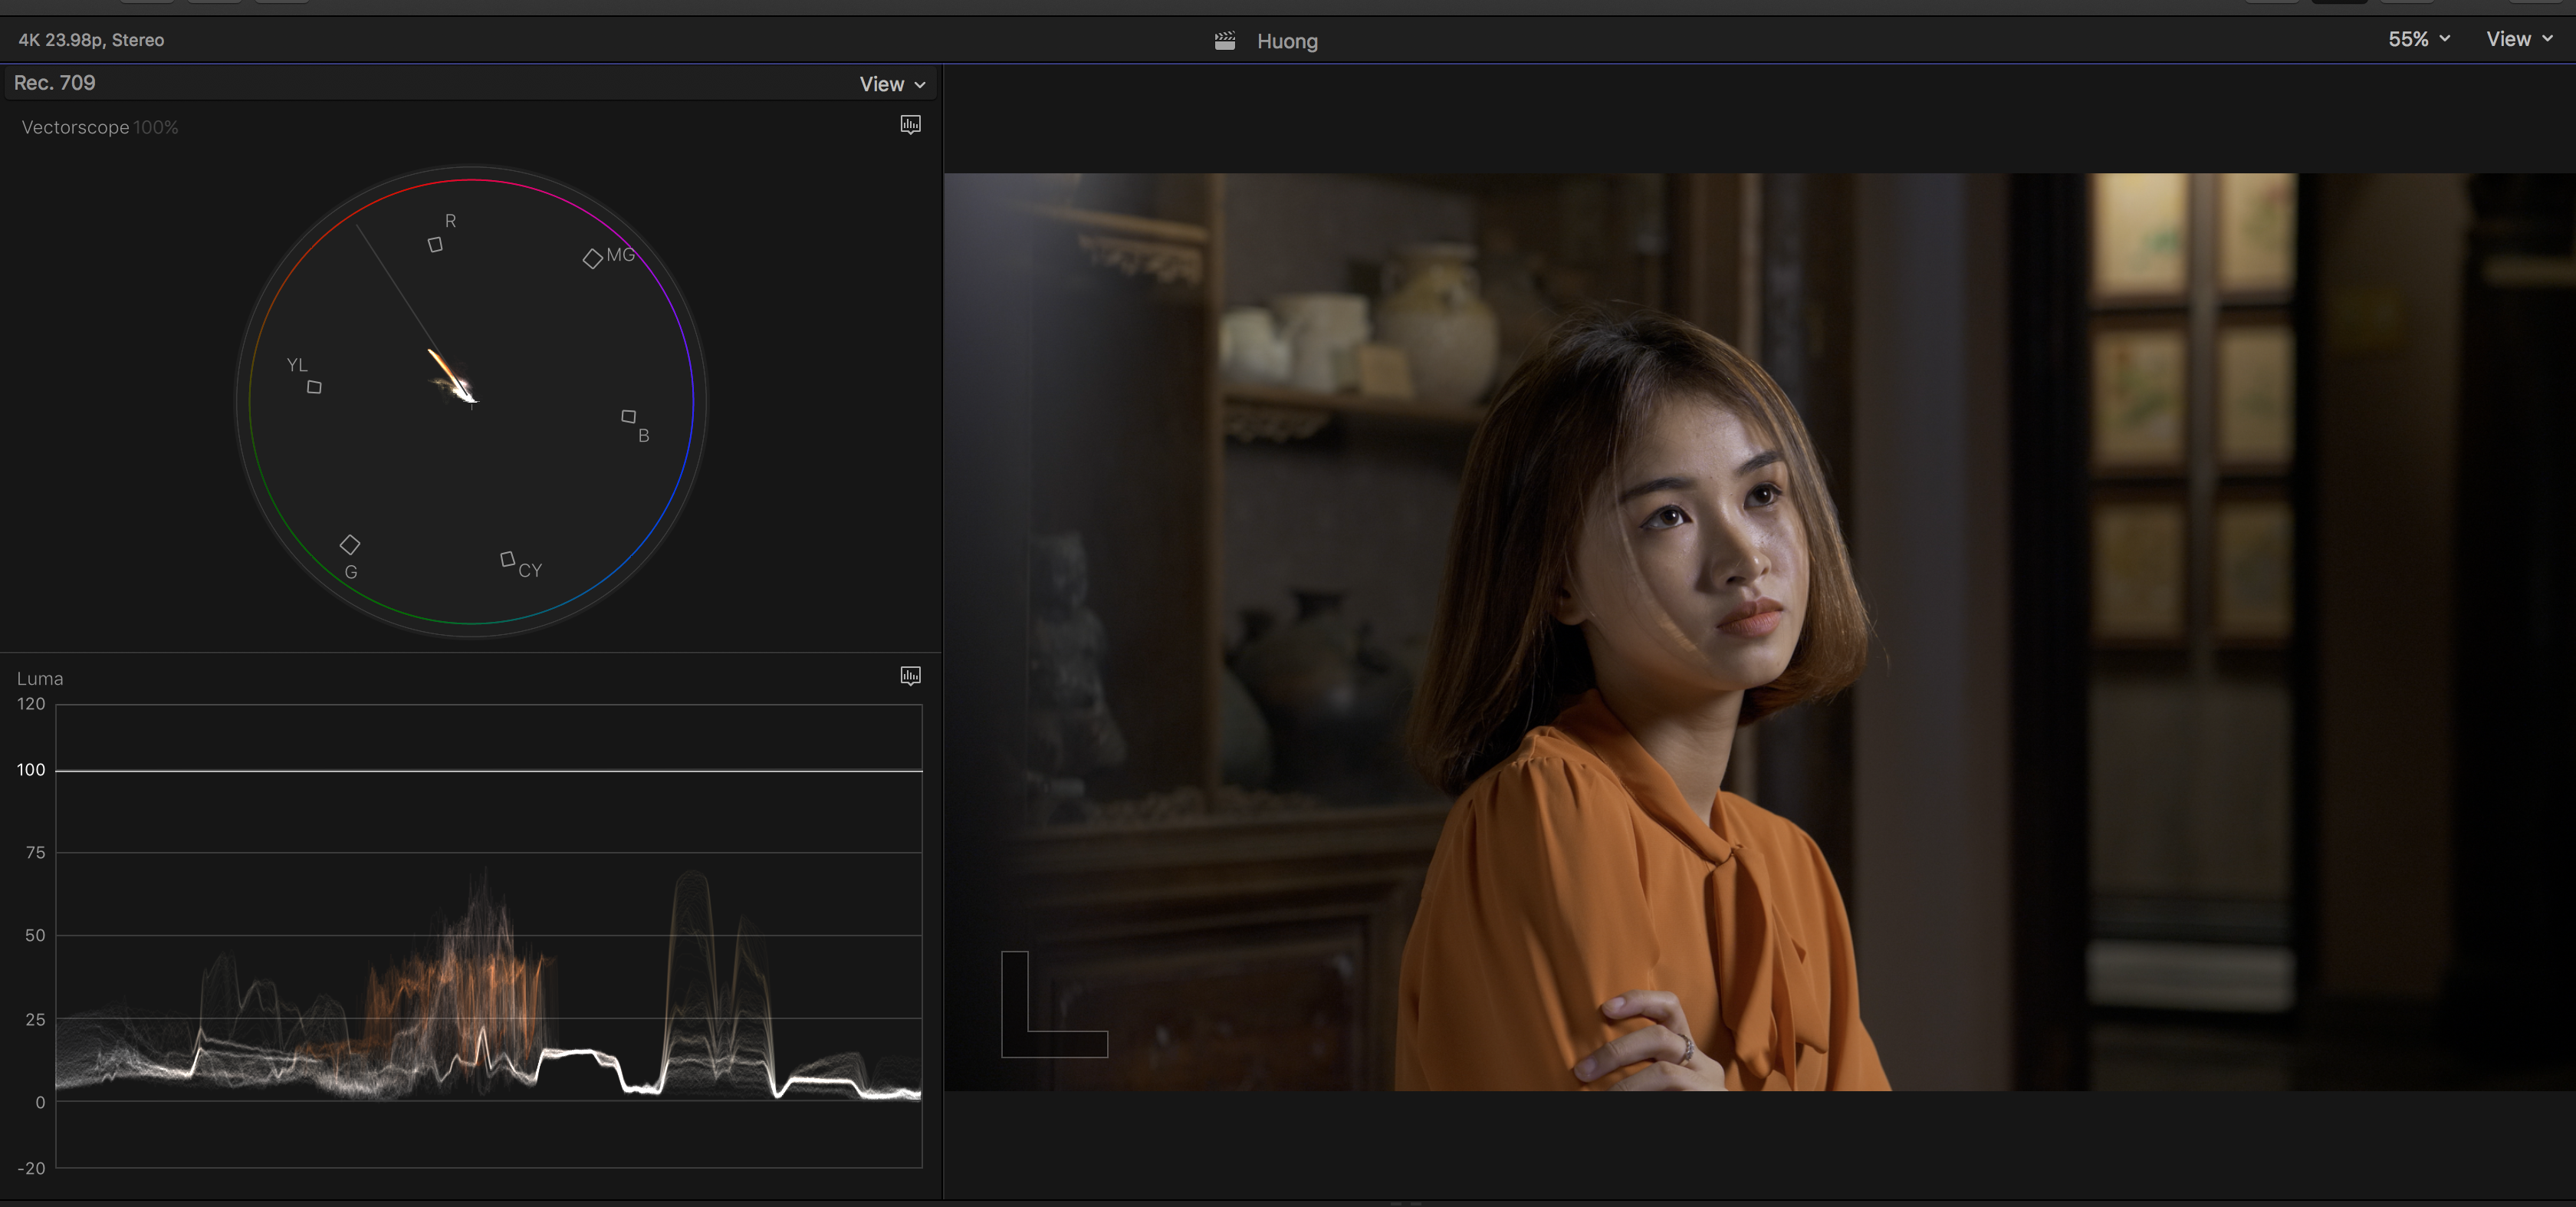
Task: Click the 4K 23.98p, Stereo format text
Action: click(x=91, y=40)
